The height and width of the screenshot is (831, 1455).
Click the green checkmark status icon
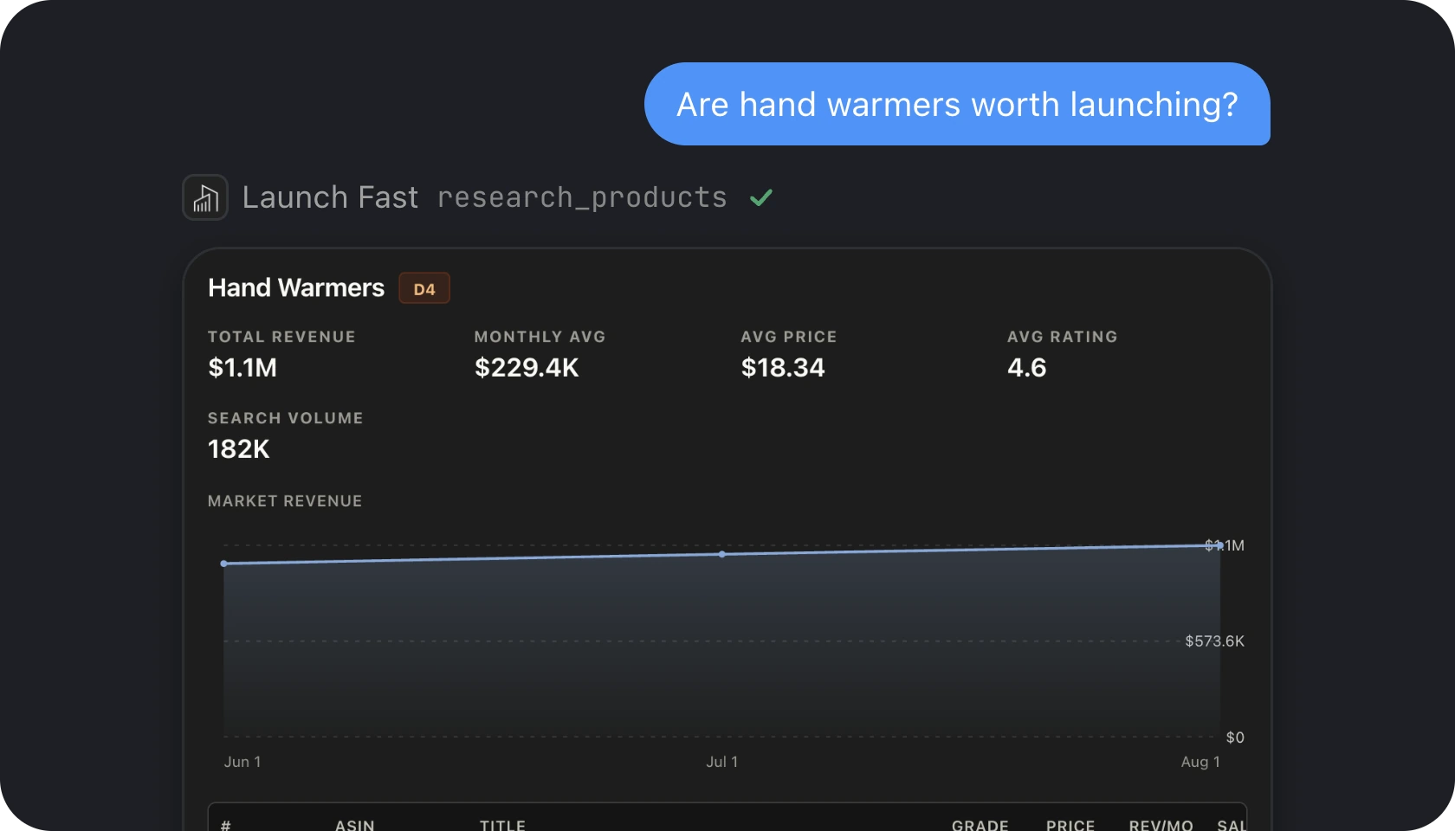[x=761, y=198]
